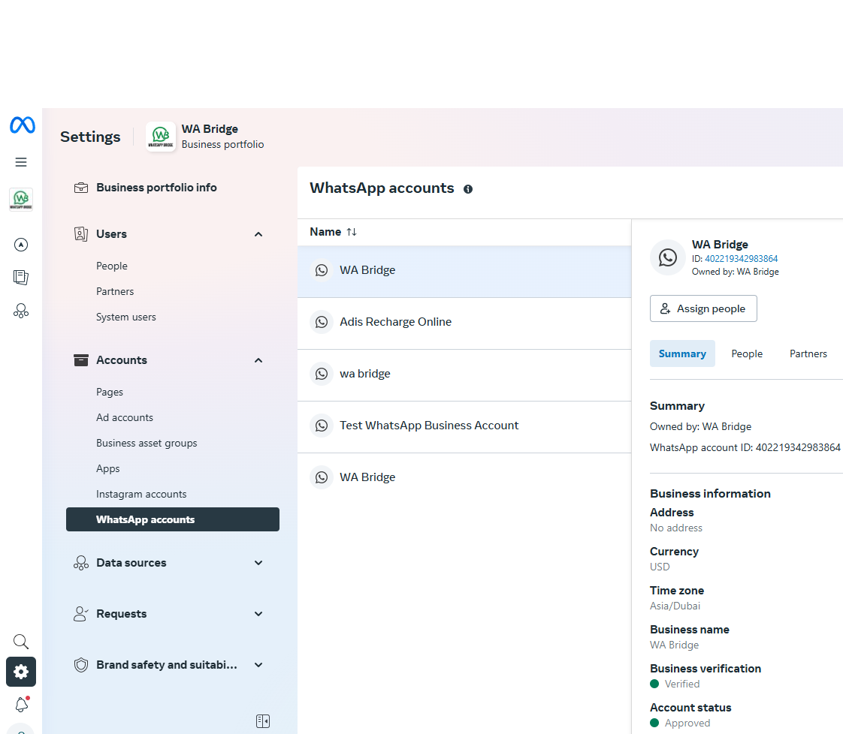Open System users
Viewport: 843px width, 734px height.
[x=125, y=317]
